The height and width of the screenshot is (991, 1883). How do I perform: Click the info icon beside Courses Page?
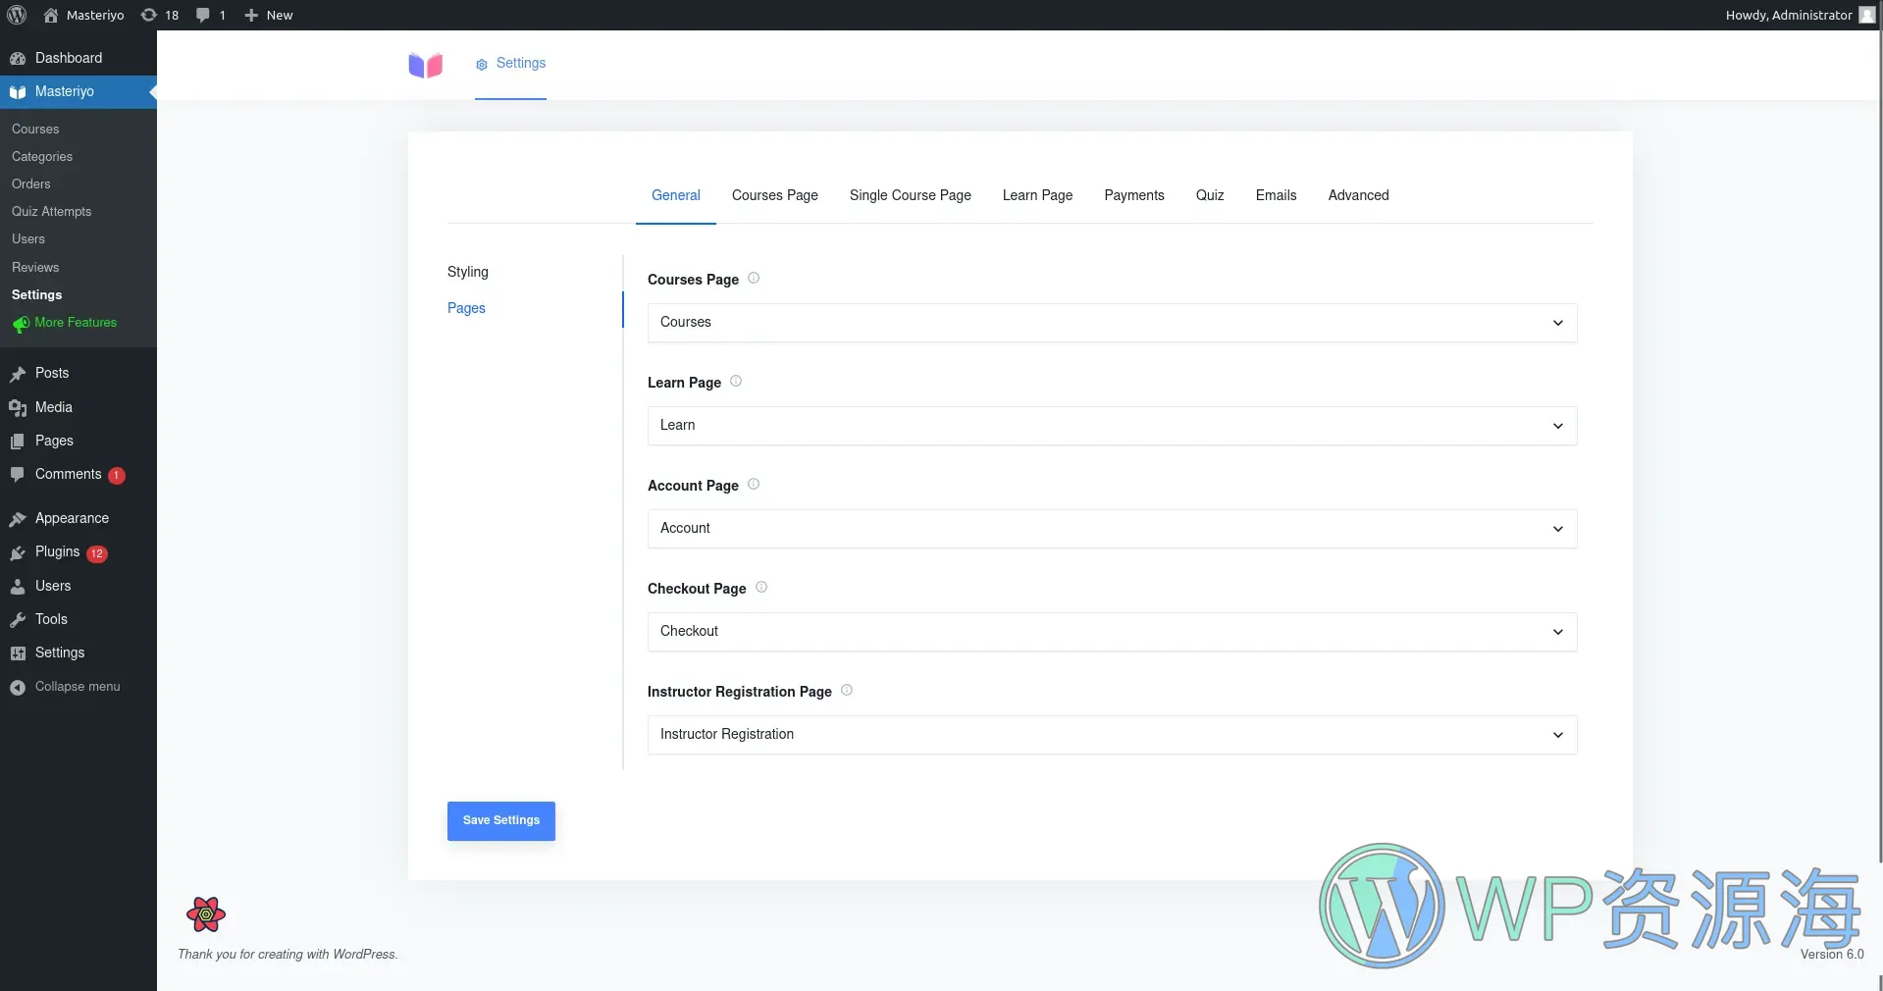click(x=754, y=279)
